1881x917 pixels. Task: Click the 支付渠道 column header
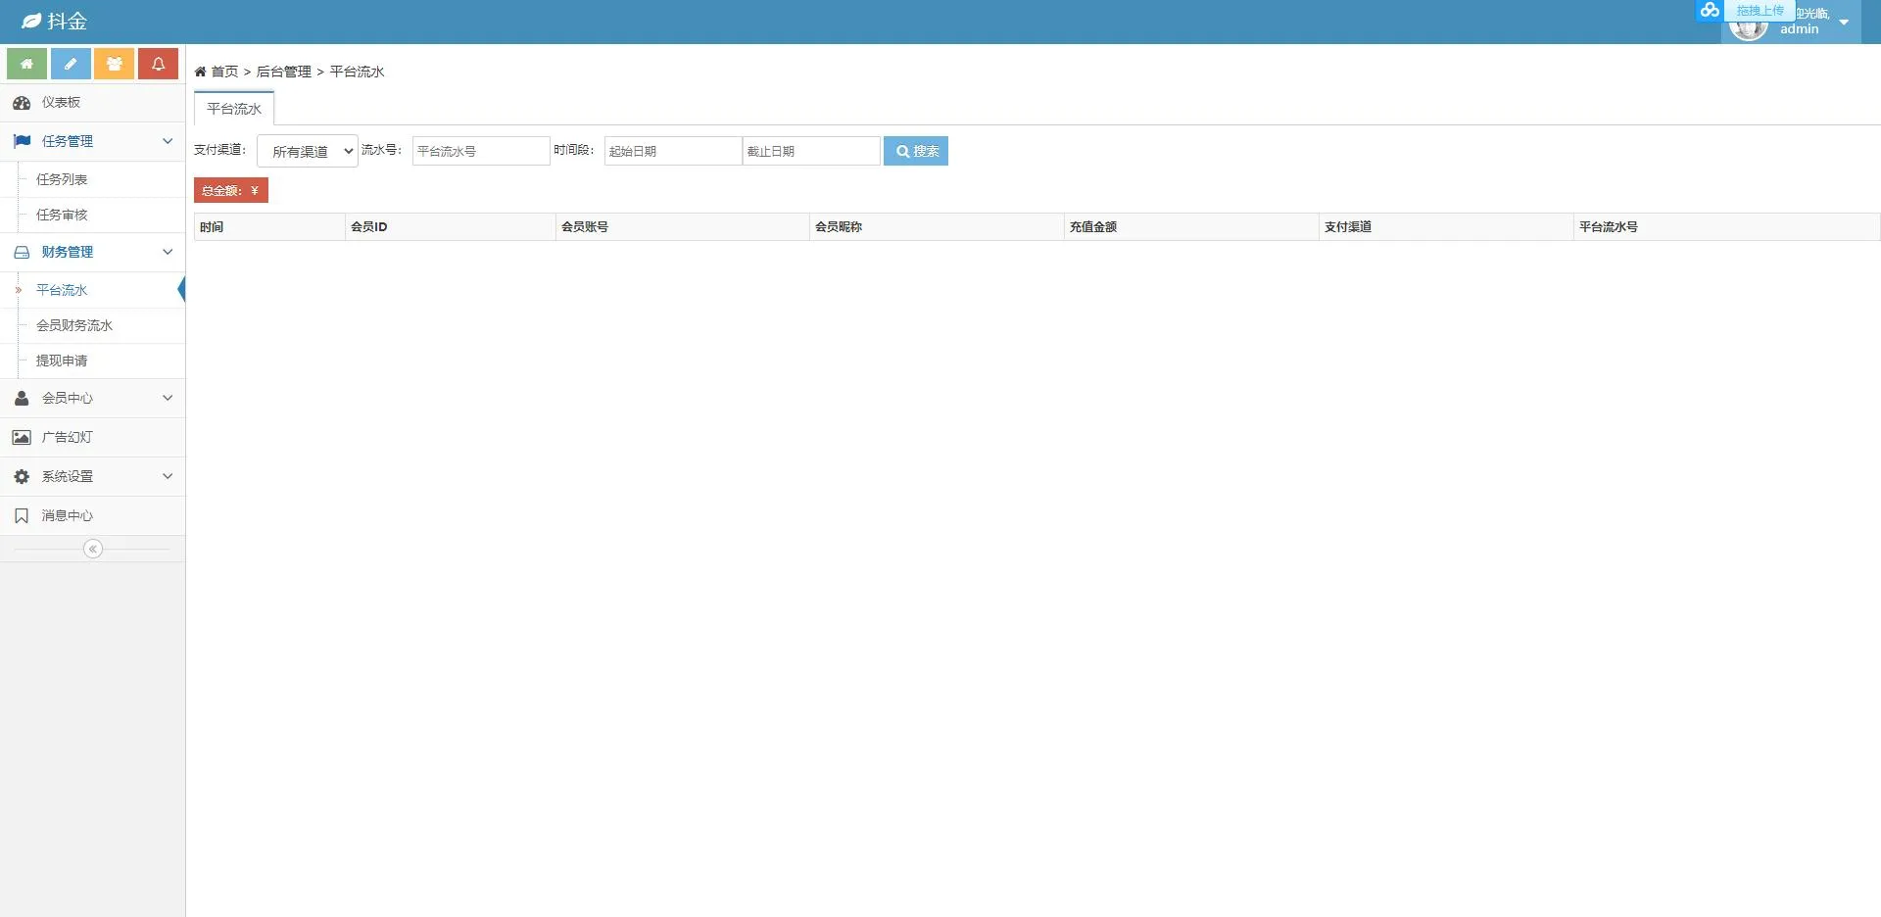[x=1447, y=226]
